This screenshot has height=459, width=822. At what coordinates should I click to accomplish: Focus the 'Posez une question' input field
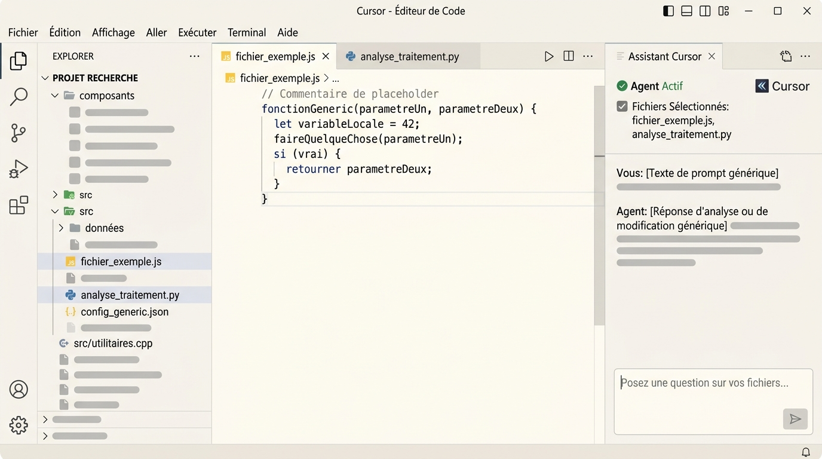pos(713,402)
